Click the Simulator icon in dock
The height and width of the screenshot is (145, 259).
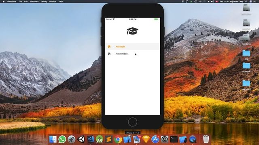click(183, 139)
